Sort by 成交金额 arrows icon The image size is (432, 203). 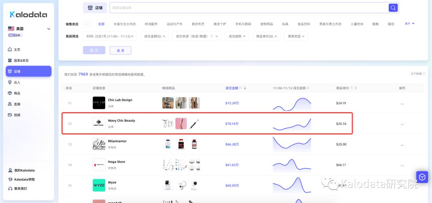coord(245,88)
